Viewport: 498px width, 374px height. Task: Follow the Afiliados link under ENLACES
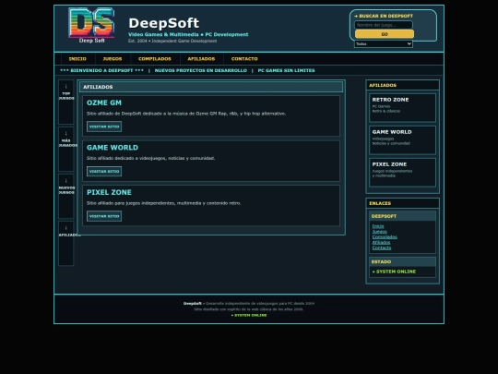point(381,242)
